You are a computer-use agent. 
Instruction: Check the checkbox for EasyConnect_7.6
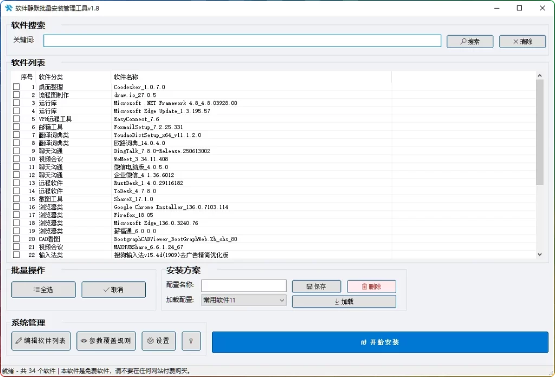[x=16, y=119]
